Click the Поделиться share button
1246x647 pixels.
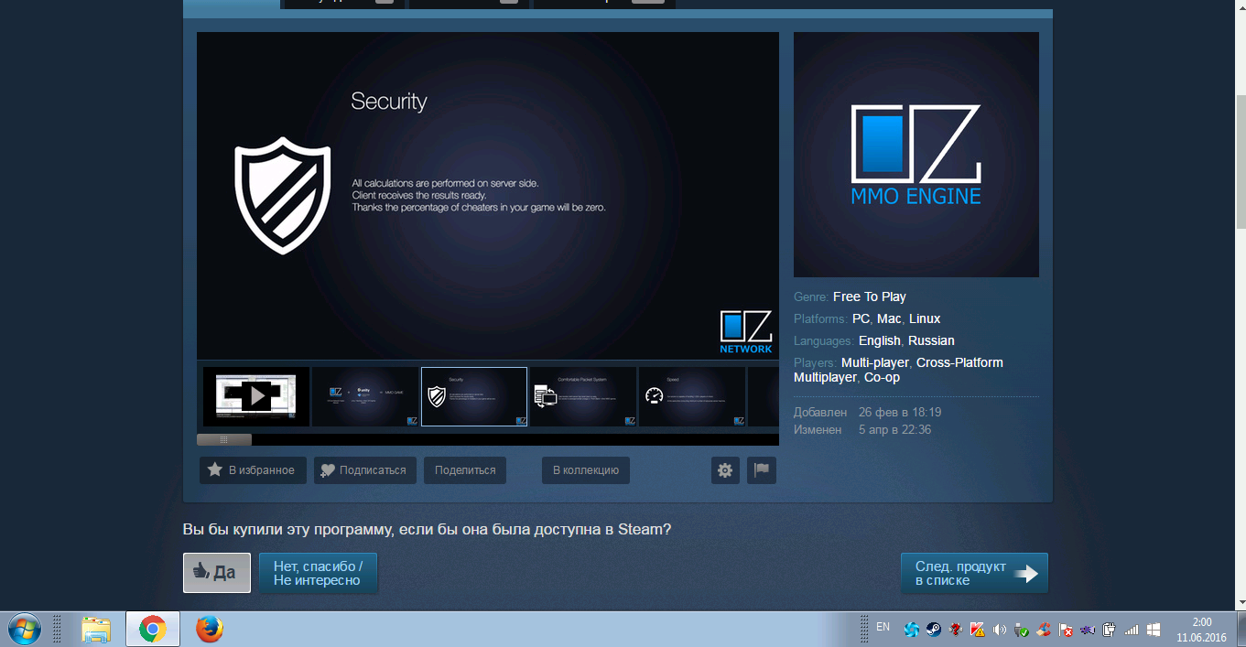coord(465,470)
